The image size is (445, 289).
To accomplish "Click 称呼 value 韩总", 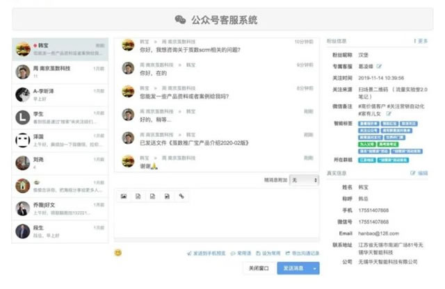I will (x=363, y=199).
